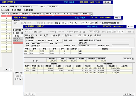
Task: Click 入金状況 column header
Action: [x=124, y=66]
